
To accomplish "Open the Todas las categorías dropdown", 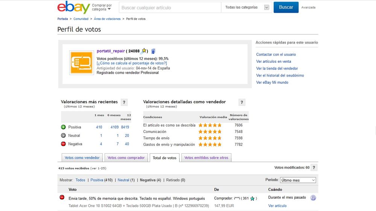I will pyautogui.click(x=247, y=8).
